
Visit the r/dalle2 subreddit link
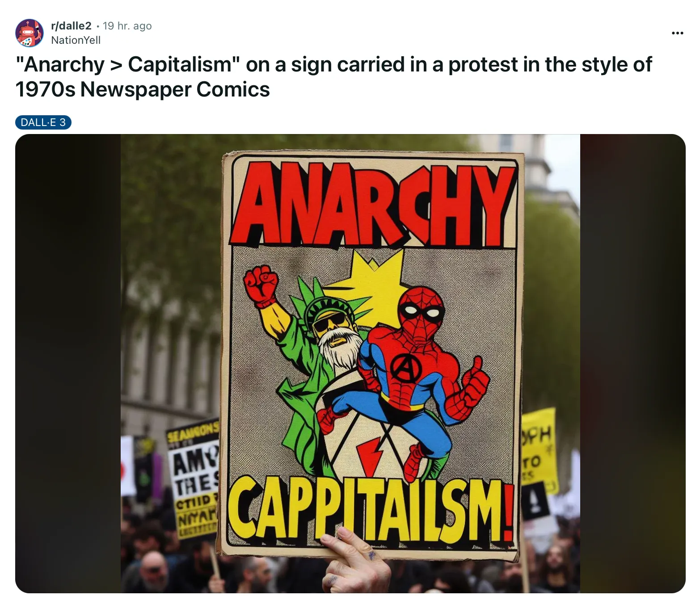71,25
